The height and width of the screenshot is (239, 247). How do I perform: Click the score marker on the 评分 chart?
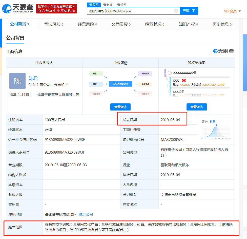[x=216, y=125]
